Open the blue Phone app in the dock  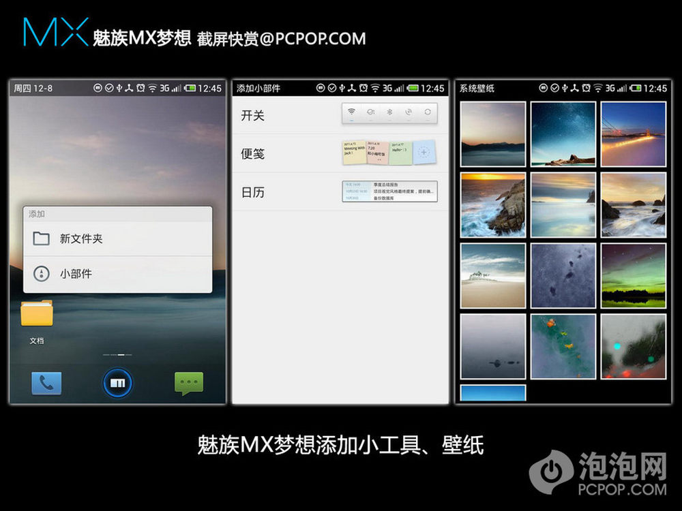pos(46,383)
